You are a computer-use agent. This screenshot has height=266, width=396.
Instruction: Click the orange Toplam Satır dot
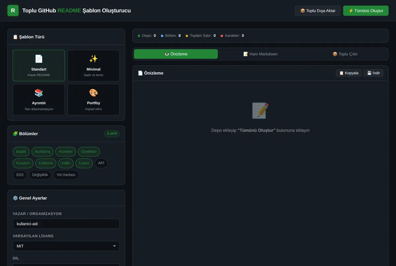tap(187, 36)
